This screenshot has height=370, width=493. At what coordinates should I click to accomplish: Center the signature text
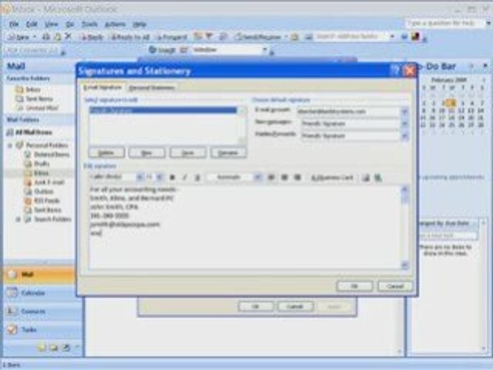[284, 177]
